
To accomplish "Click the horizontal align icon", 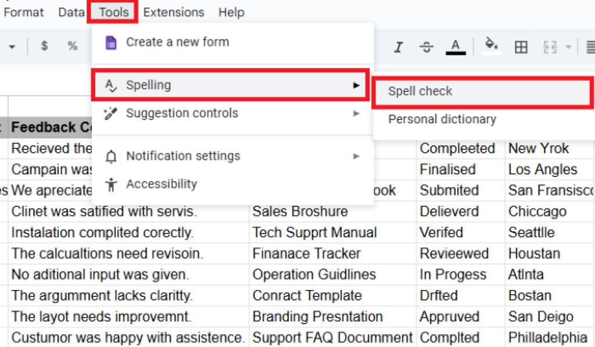I will coord(590,47).
